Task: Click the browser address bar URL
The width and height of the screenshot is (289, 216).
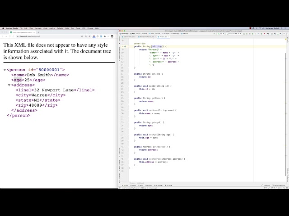Action: [x=29, y=36]
